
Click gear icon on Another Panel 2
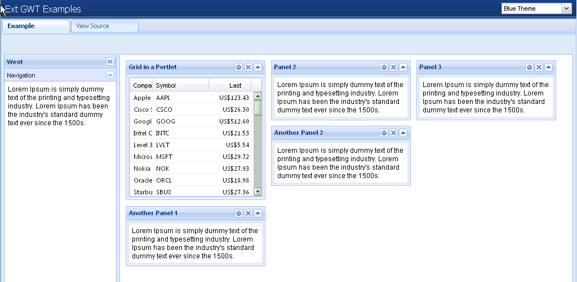point(384,133)
